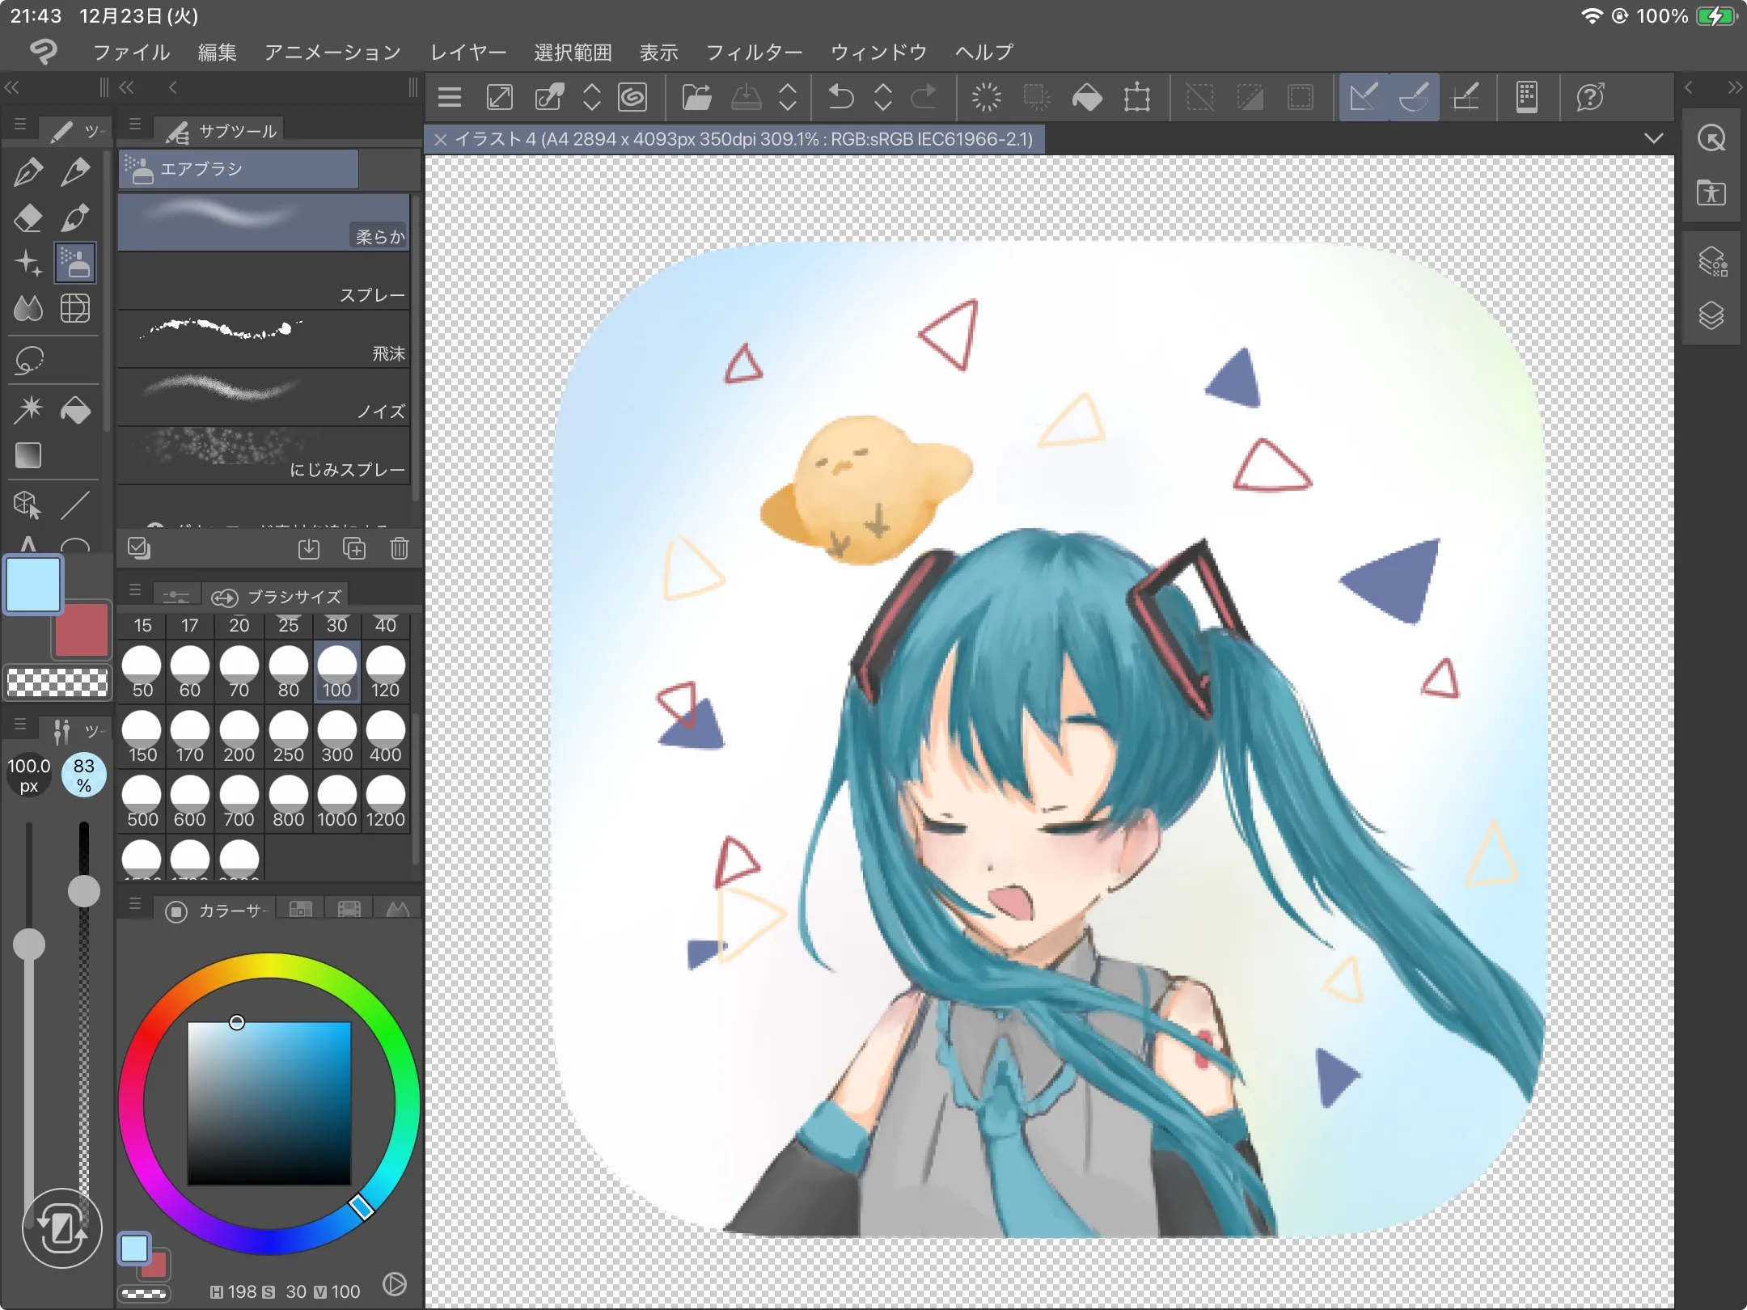Choose the ノイズ airbrush sub tool
This screenshot has width=1747, height=1310.
264,397
